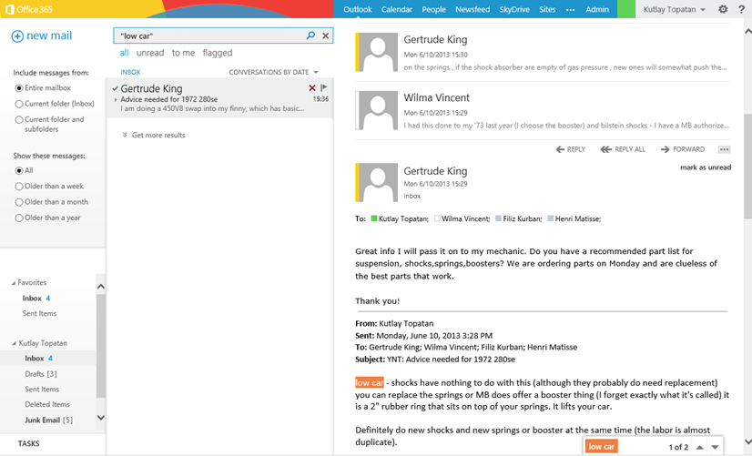
Task: Click Wilma Vincent avatar picture
Action: point(377,110)
